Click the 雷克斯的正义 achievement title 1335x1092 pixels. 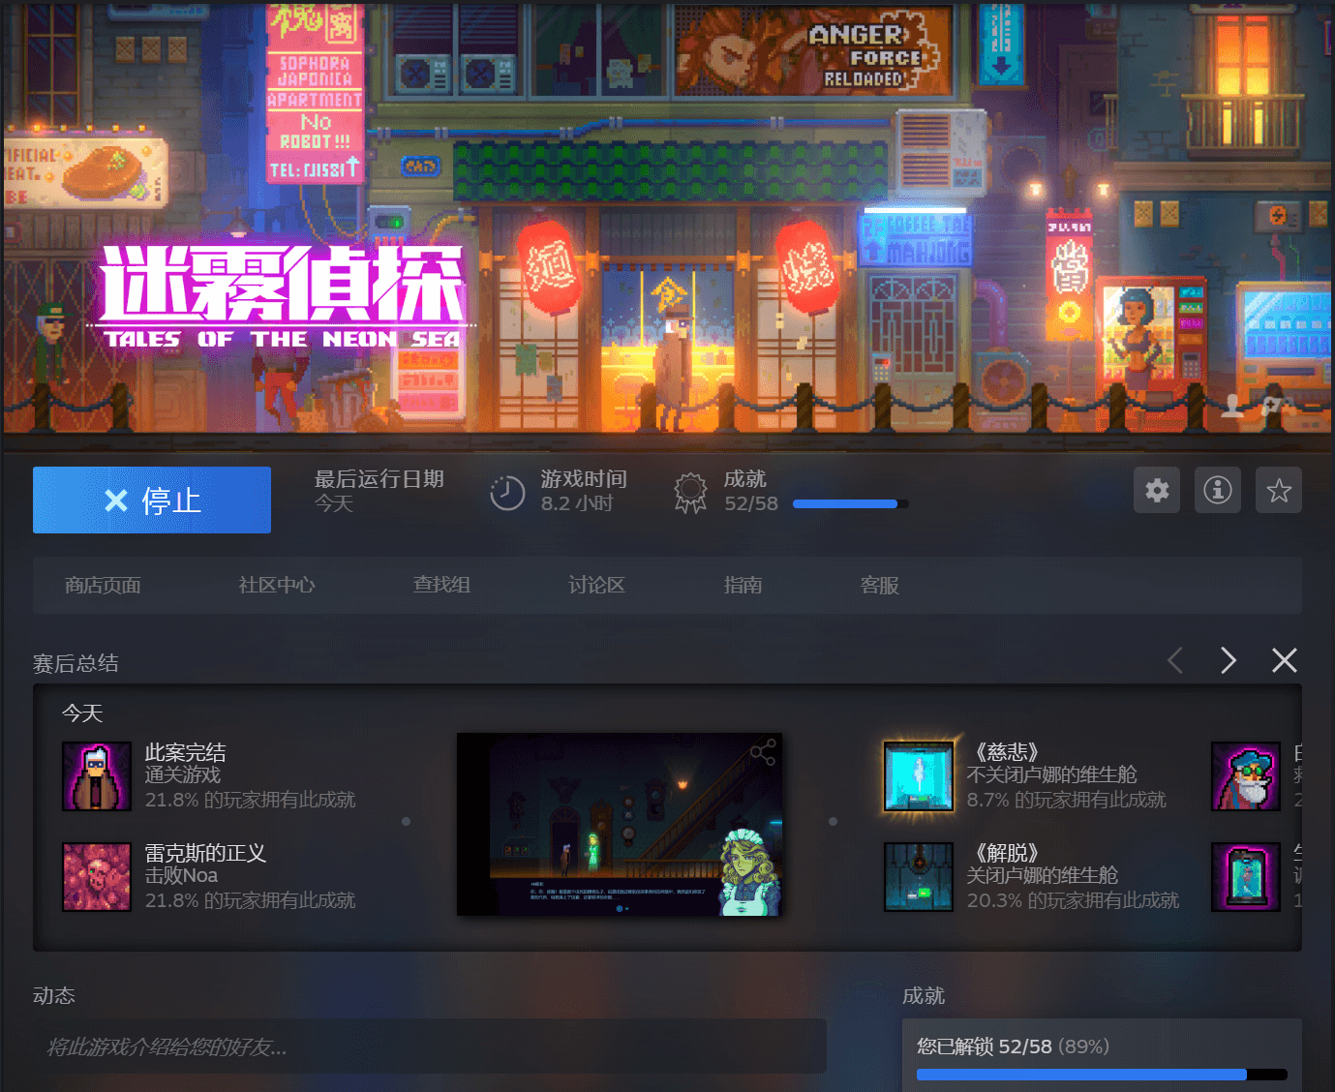[x=205, y=853]
